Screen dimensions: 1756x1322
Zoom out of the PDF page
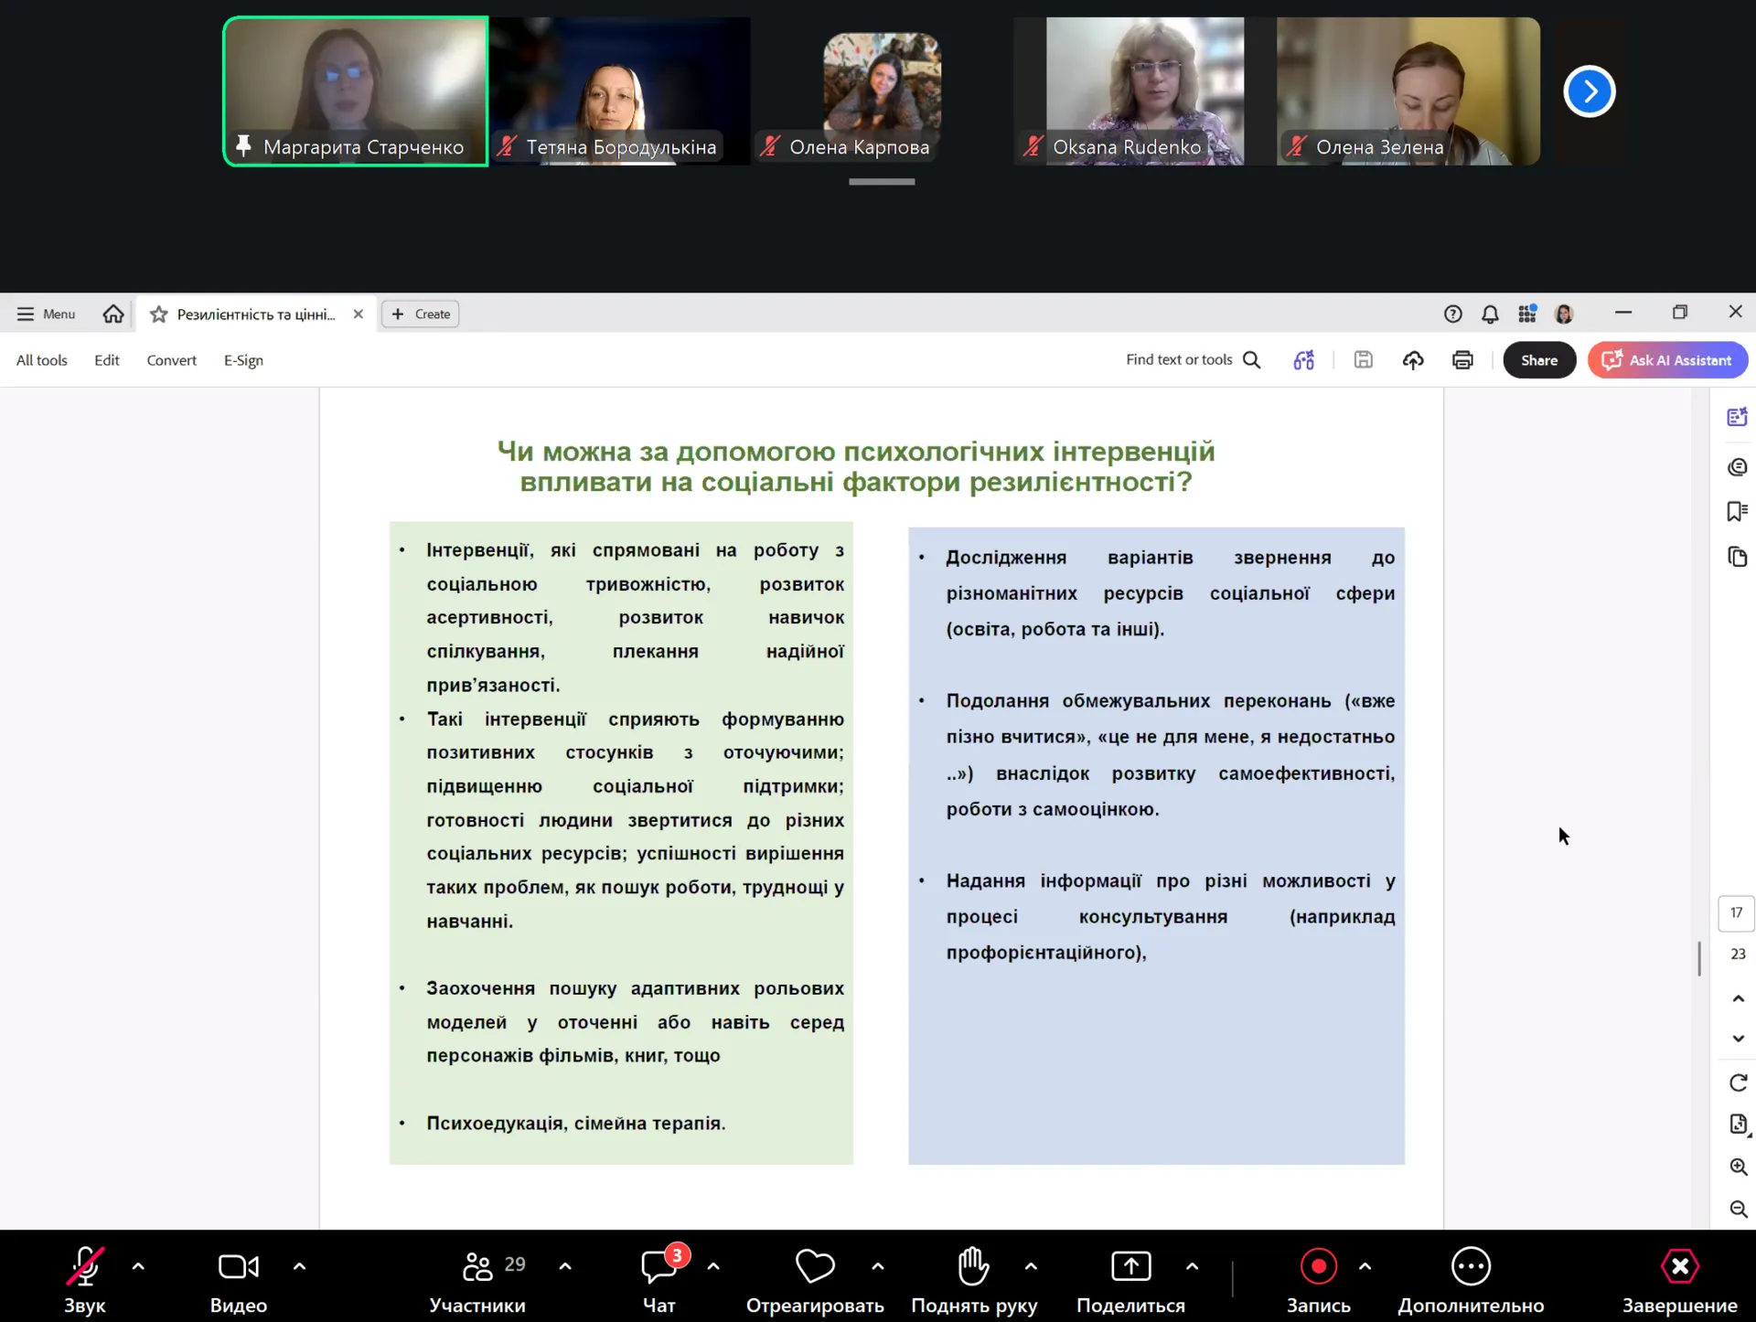pos(1738,1209)
